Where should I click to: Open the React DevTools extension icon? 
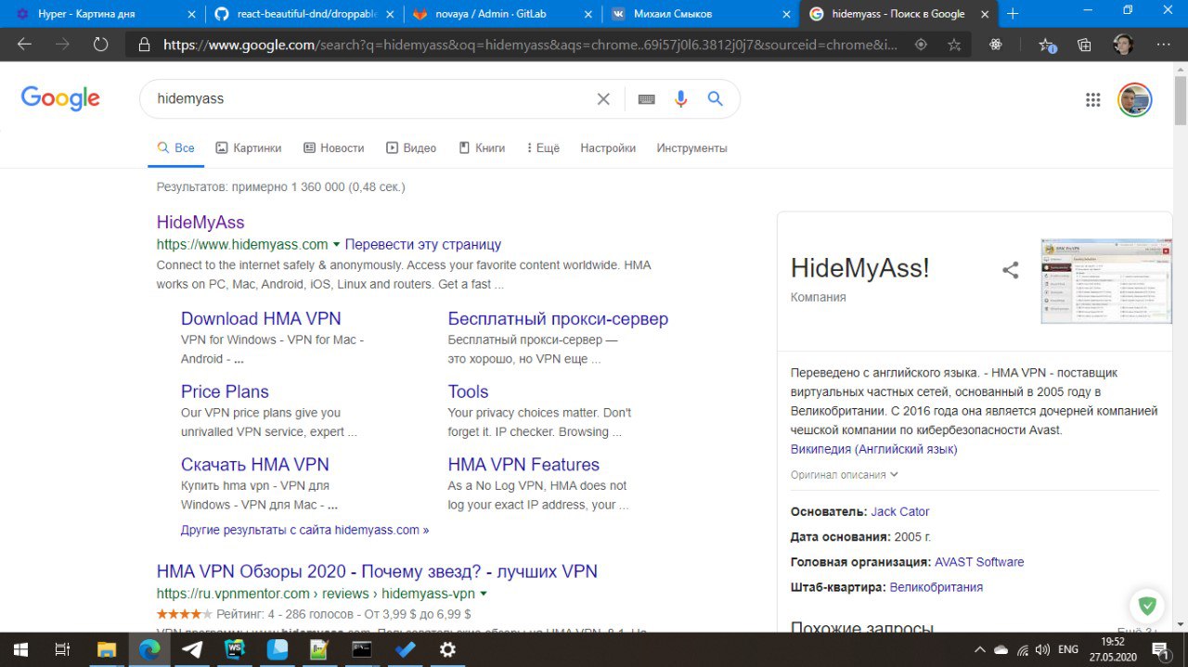click(996, 45)
